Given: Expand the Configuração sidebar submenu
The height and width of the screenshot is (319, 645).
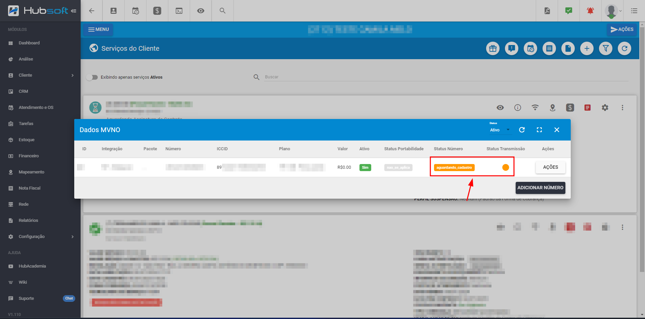Looking at the screenshot, I should click(40, 237).
